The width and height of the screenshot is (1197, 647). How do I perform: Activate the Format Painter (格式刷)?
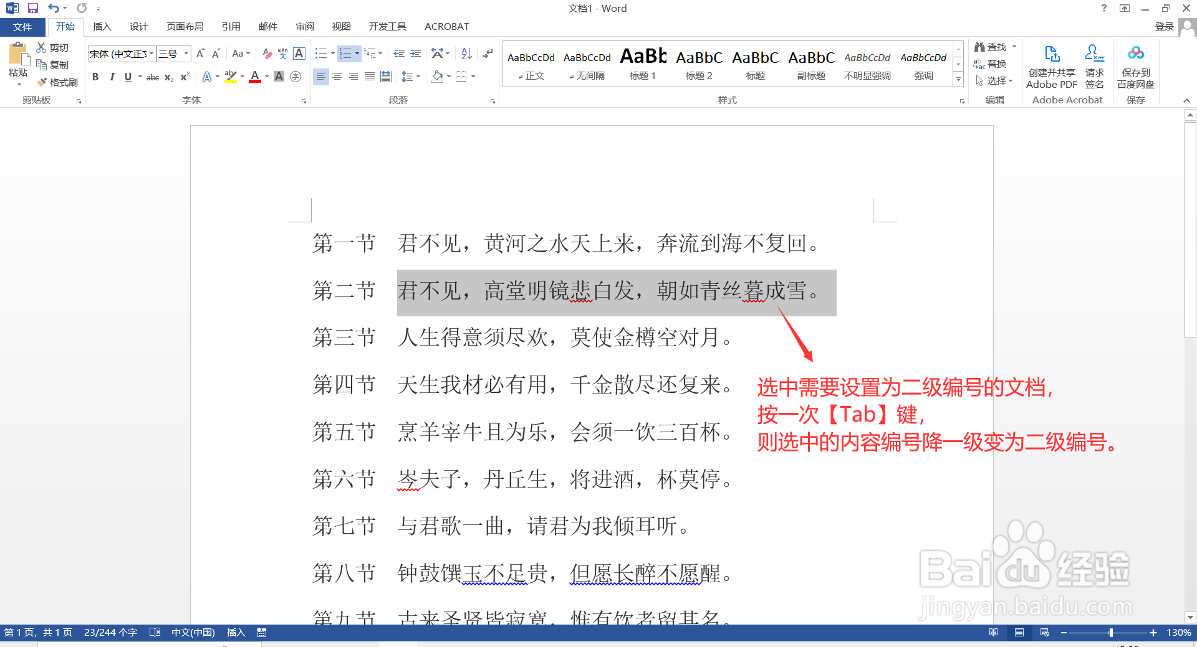57,82
